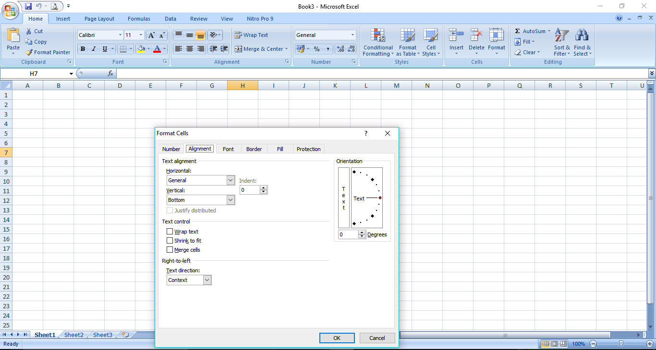Enable the Wrap text checkbox

(170, 231)
